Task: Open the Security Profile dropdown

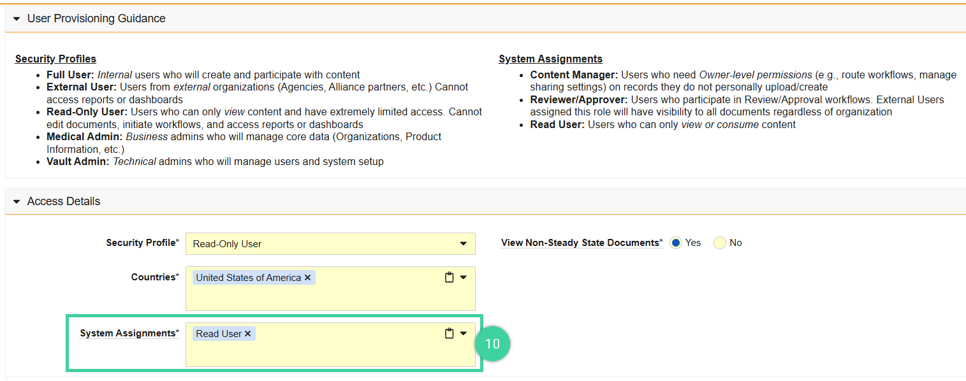Action: (x=464, y=243)
